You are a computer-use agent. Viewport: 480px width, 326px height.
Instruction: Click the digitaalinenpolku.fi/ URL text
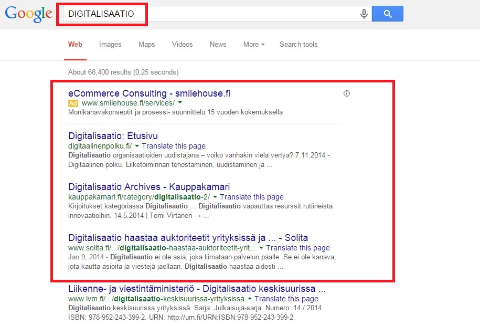100,146
